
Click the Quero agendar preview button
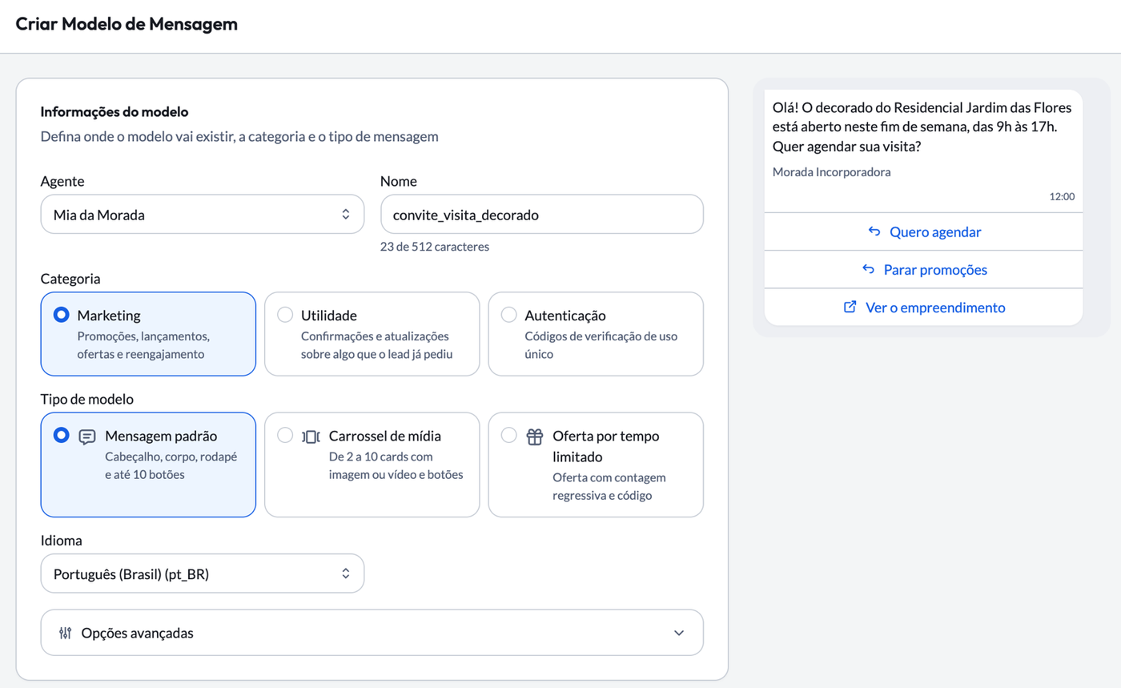[923, 231]
